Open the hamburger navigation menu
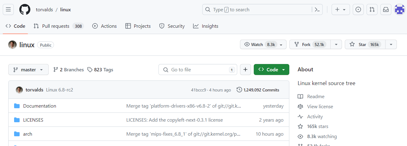This screenshot has height=146, width=407. coord(8,9)
